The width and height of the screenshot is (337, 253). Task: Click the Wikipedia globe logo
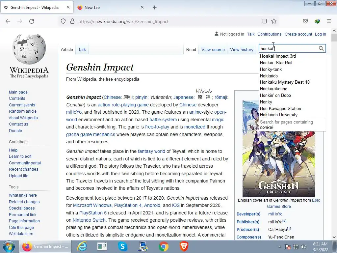pyautogui.click(x=29, y=49)
